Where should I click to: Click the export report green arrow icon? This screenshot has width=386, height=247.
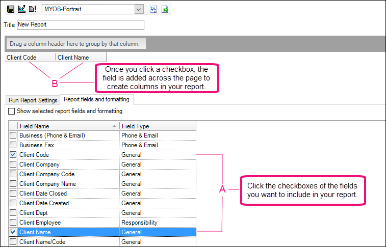click(165, 9)
